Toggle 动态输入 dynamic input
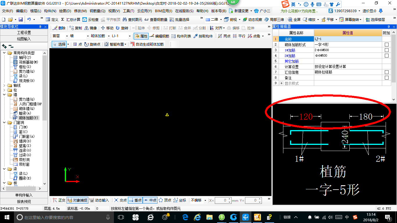The image size is (397, 223). [99, 200]
